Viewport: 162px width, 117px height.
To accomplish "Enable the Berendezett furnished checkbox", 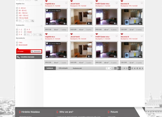I will coord(17,45).
